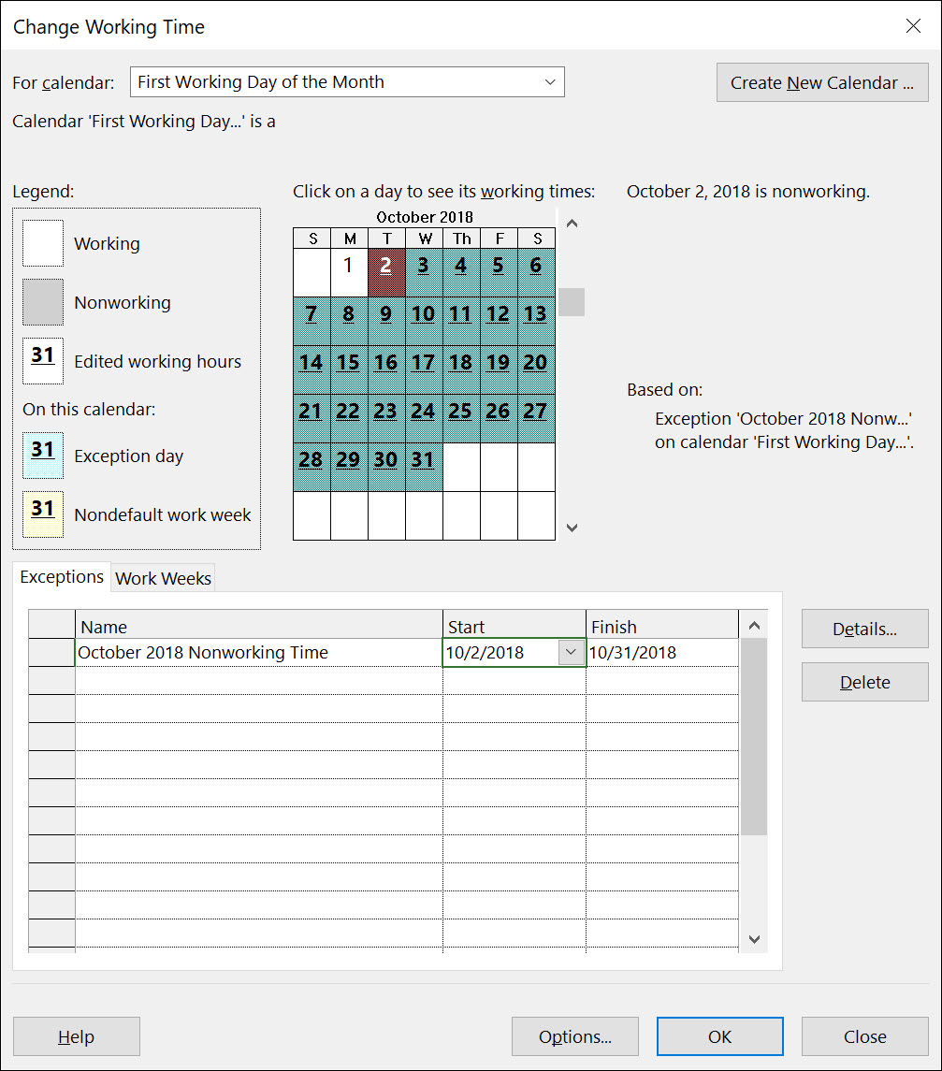Select October 31 in the calendar
942x1071 pixels.
424,467
